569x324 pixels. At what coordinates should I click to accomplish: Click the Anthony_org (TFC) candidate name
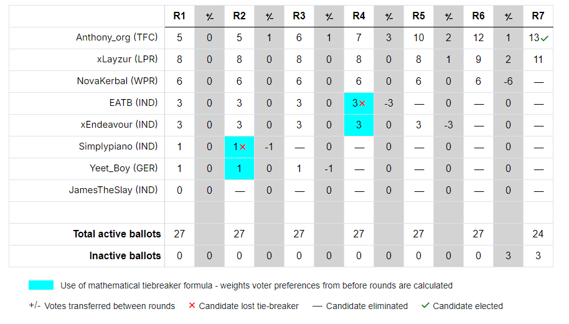coord(117,37)
